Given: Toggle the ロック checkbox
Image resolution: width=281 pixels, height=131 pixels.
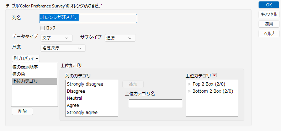Looking at the screenshot, I should (42, 28).
